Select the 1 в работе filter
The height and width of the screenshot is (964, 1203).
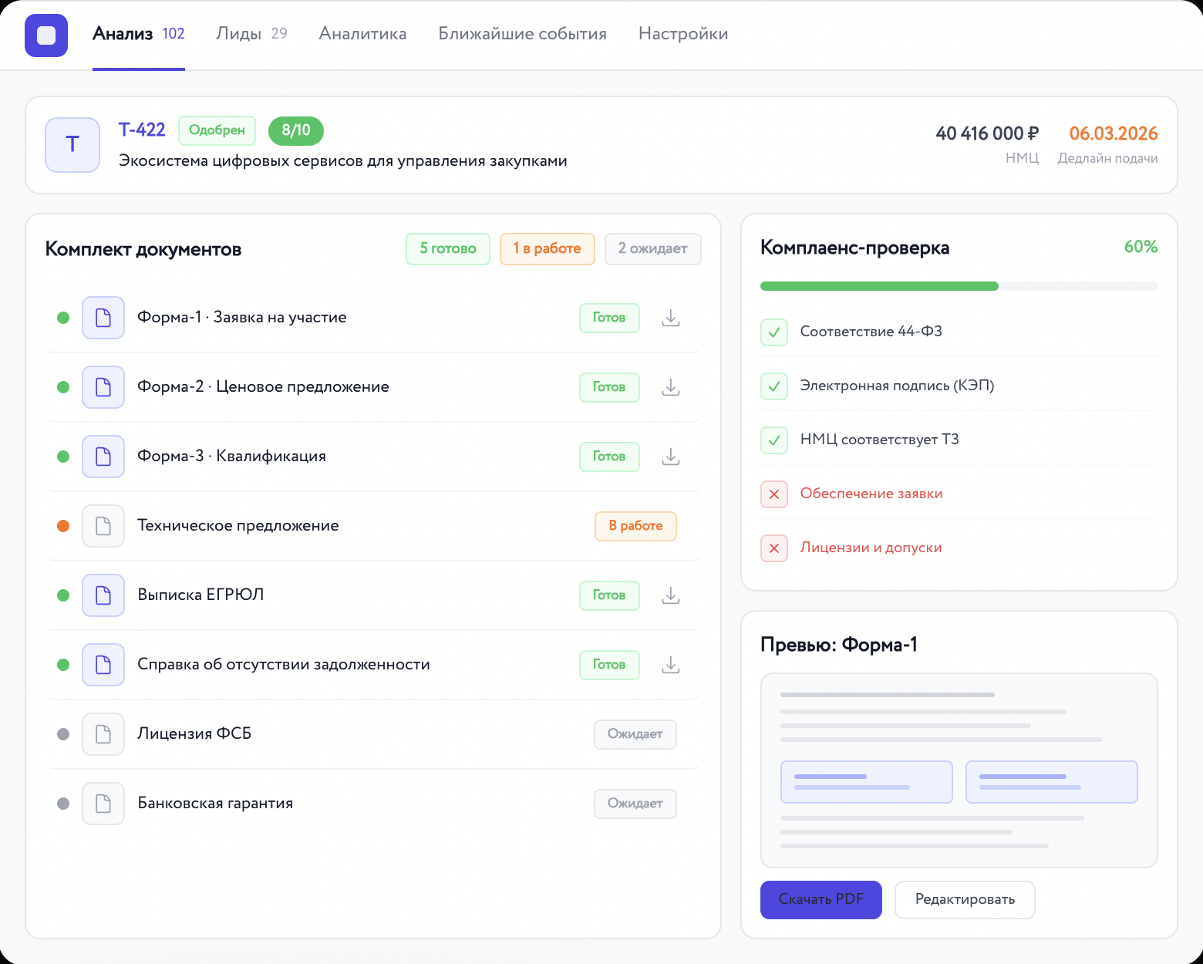click(548, 248)
